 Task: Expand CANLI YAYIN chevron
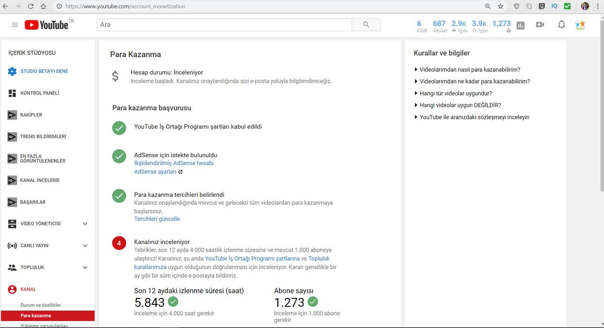click(x=85, y=246)
